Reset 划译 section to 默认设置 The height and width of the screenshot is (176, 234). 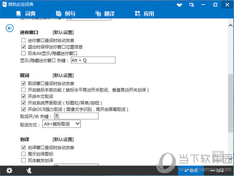63,140
